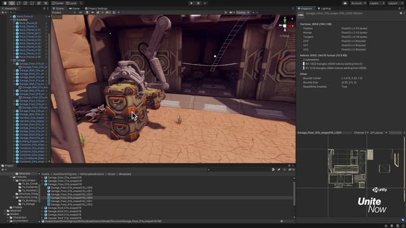Click MilitaryBaseExterior breadcrumb in Project path
The image size is (406, 228).
coord(92,174)
